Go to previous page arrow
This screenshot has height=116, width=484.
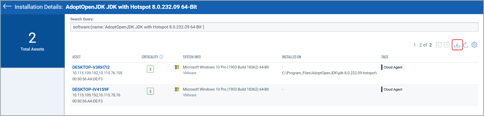click(439, 45)
